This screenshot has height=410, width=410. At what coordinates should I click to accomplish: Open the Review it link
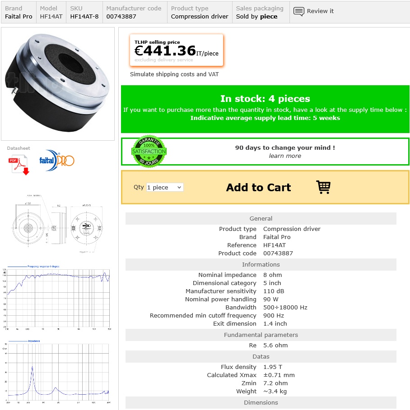click(320, 11)
